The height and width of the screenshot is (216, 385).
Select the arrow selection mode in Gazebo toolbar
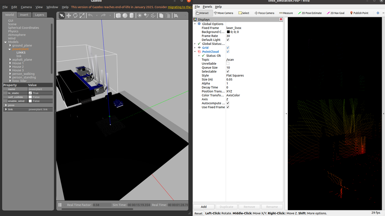tap(62, 15)
